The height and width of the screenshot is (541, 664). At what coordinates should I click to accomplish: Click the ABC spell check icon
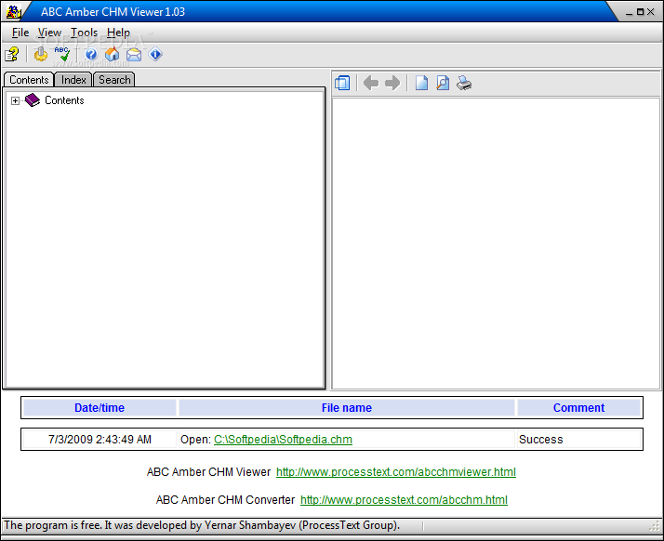[x=62, y=54]
